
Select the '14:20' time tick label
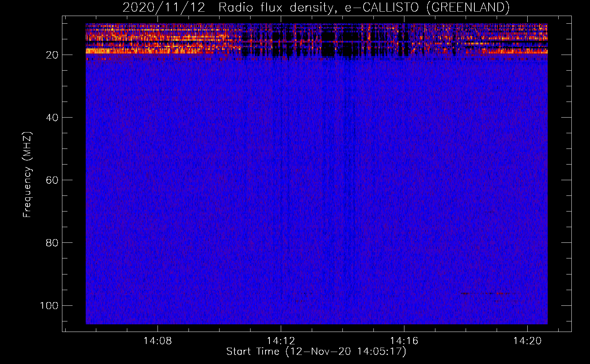(x=527, y=341)
